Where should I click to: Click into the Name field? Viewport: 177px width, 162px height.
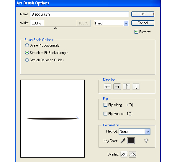point(79,14)
